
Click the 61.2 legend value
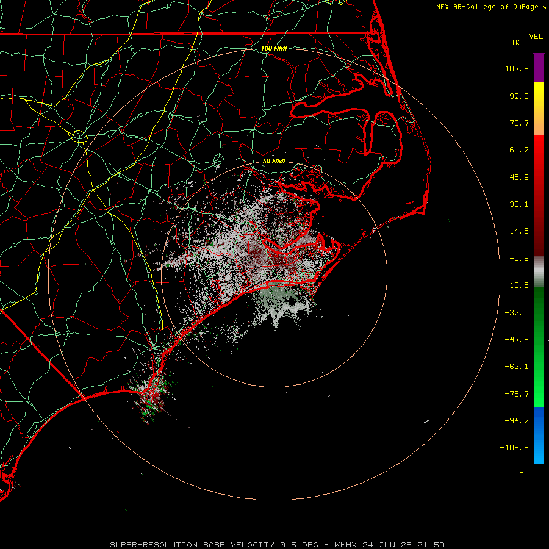pos(519,150)
